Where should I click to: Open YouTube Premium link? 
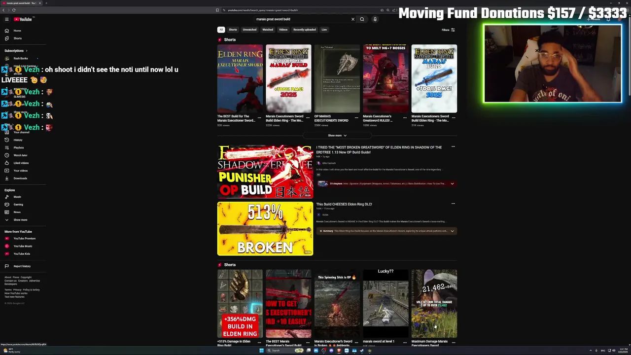click(x=24, y=239)
